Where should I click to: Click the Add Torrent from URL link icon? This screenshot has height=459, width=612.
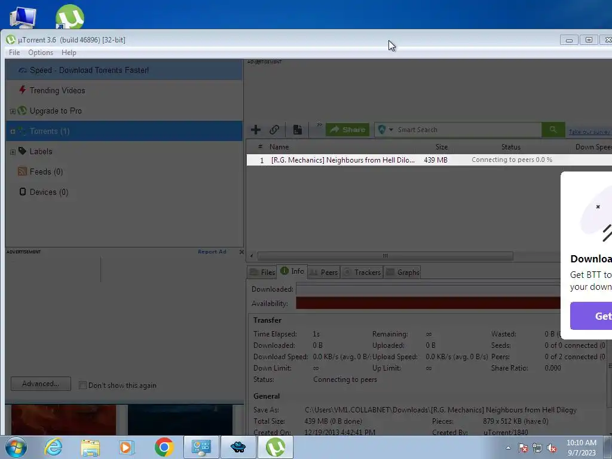[274, 130]
